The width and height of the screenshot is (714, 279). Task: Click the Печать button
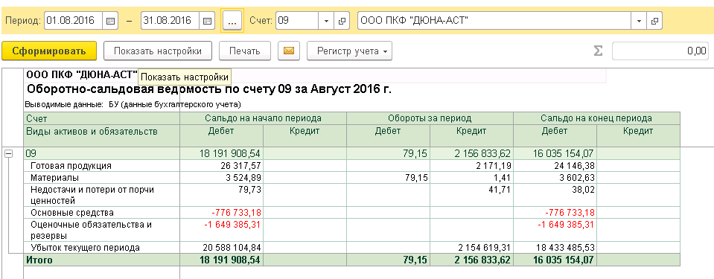[245, 51]
